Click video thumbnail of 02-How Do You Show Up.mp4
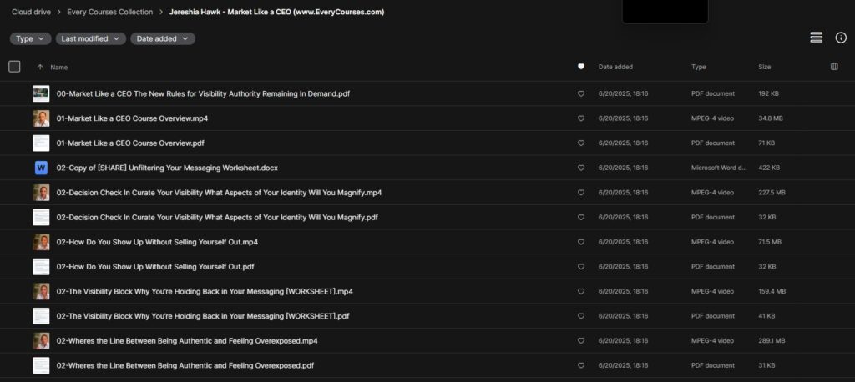The height and width of the screenshot is (382, 855). pos(41,242)
